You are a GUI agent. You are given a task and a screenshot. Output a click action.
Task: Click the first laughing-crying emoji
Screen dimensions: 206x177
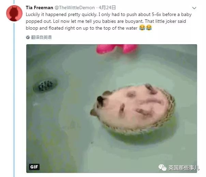[142, 28]
